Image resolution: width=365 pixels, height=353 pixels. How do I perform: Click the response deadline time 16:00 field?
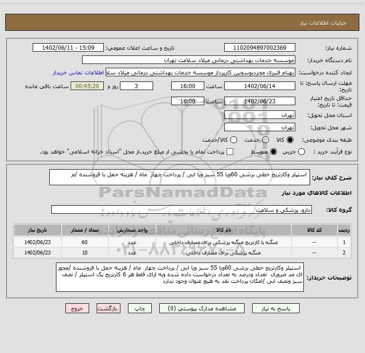(x=188, y=86)
